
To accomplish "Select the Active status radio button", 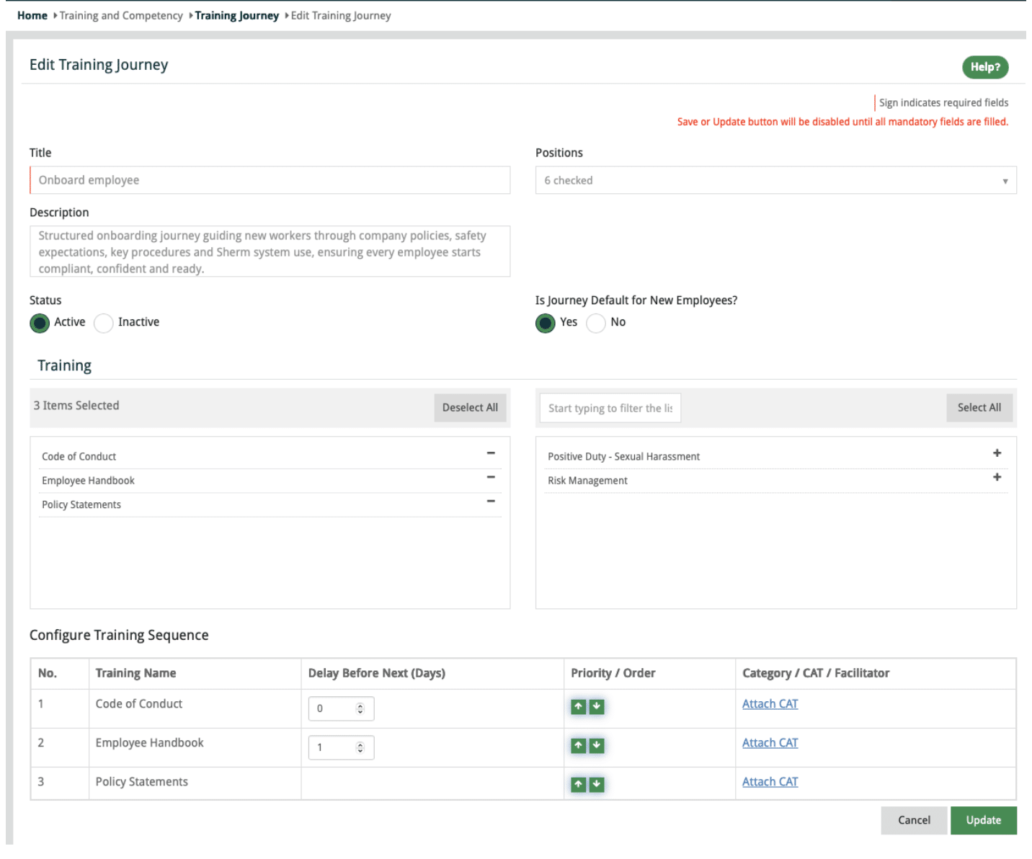I will 40,323.
